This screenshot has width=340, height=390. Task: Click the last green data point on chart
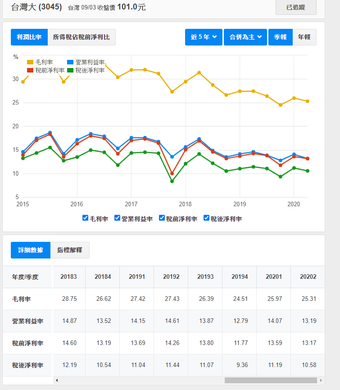[308, 171]
